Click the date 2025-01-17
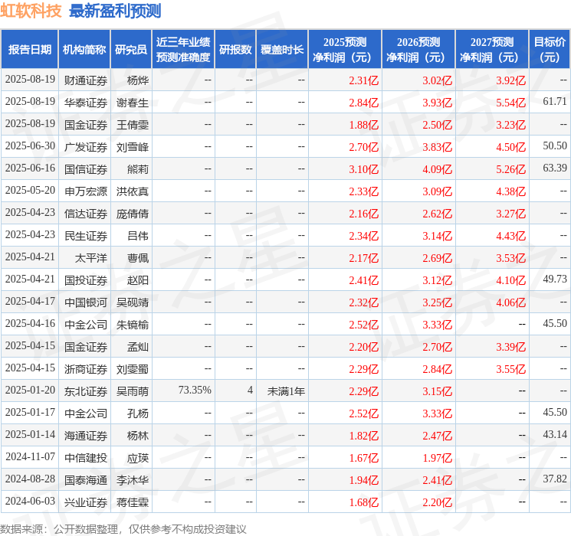Viewport: 571px width, 536px height. click(30, 412)
